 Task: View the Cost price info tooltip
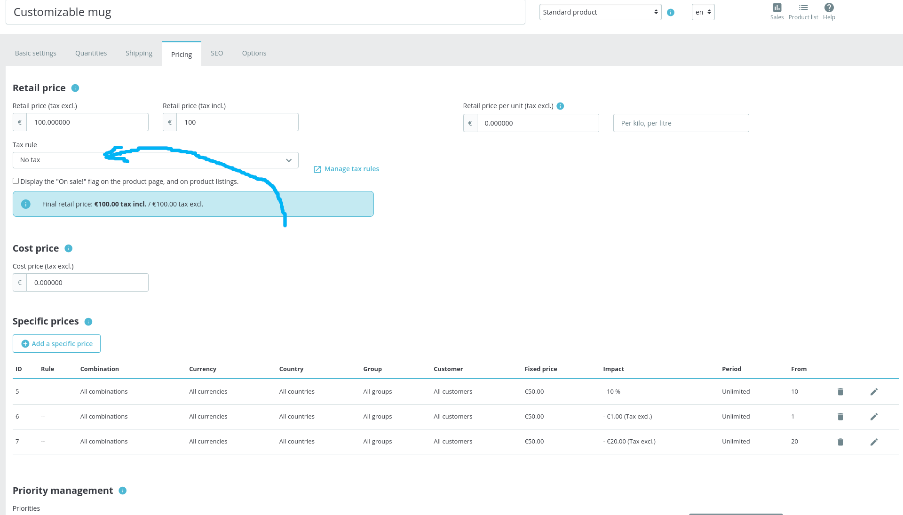click(x=69, y=248)
